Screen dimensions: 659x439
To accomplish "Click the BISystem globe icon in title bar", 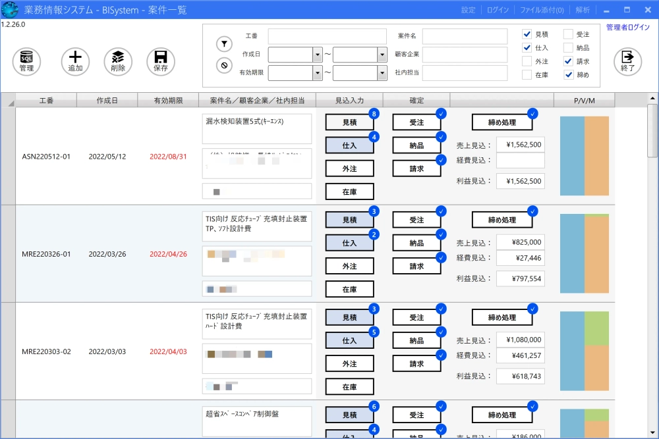I will 10,10.
